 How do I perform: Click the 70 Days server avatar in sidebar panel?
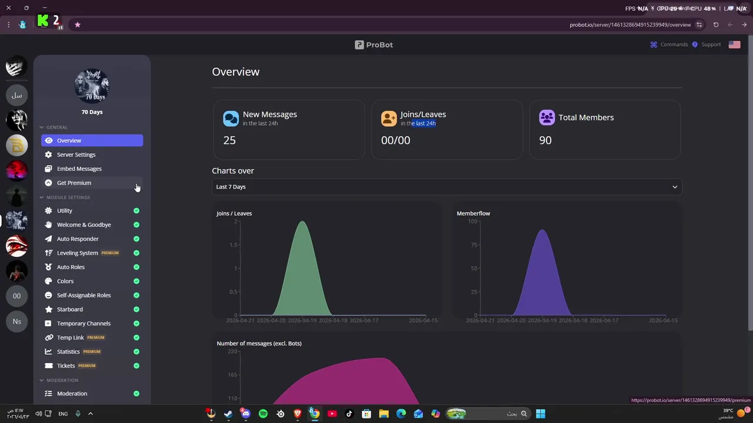92,86
